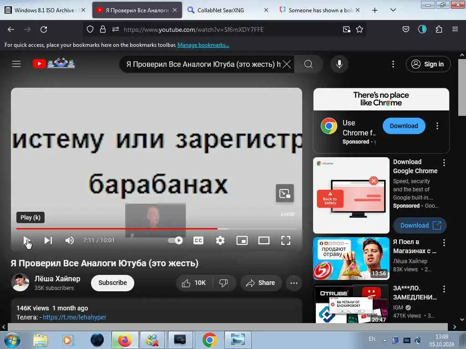This screenshot has height=349, width=466.
Task: Click outlined Download button with external icon
Action: tap(420, 225)
